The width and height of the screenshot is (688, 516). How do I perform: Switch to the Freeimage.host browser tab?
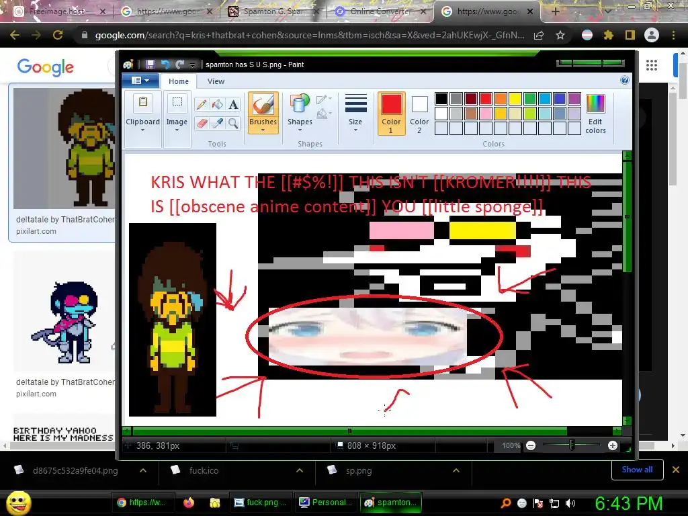pyautogui.click(x=59, y=11)
